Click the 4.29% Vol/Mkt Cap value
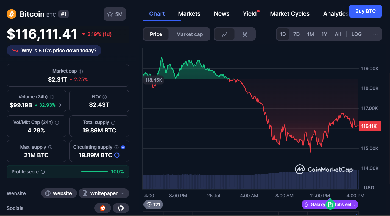 point(36,130)
